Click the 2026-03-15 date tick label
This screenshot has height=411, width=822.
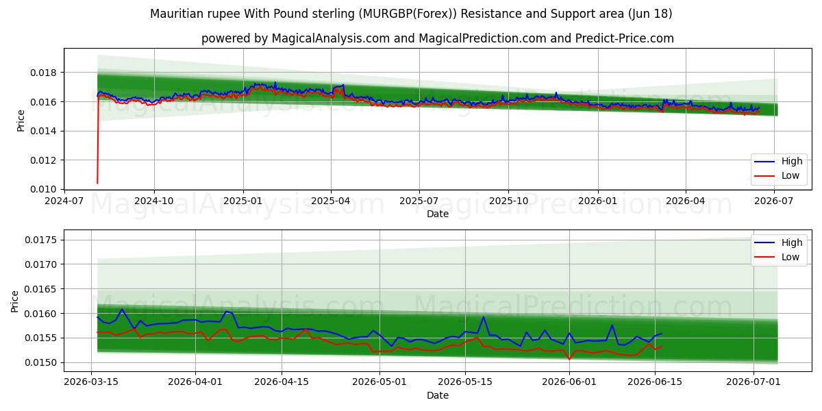(92, 383)
